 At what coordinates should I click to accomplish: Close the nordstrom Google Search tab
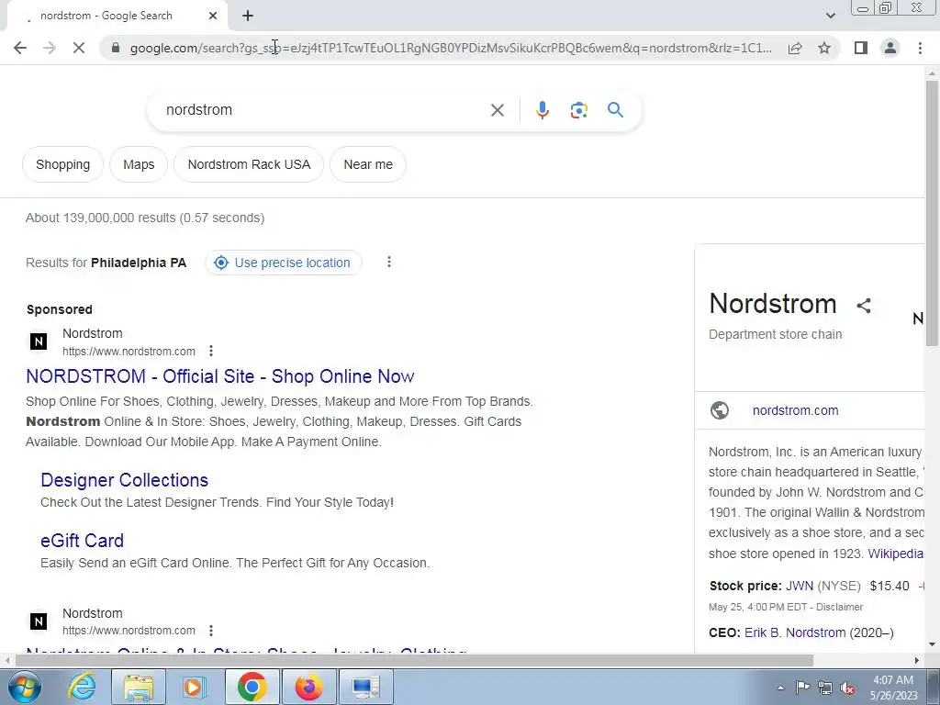tap(213, 16)
